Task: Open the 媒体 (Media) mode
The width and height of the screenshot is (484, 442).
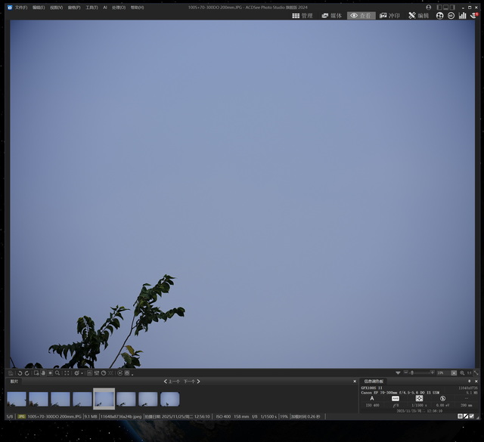Action: coord(331,15)
